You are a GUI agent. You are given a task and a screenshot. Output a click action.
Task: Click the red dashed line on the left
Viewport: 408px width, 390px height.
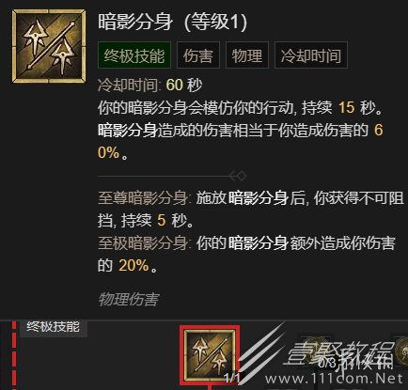pyautogui.click(x=14, y=355)
